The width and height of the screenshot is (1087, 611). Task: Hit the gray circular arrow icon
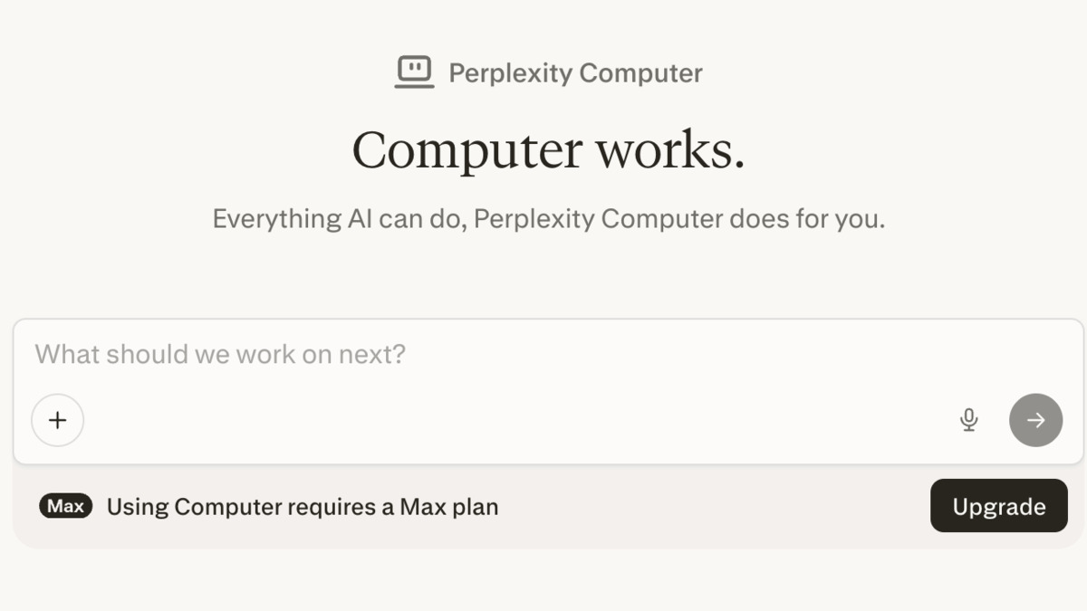[x=1035, y=420]
